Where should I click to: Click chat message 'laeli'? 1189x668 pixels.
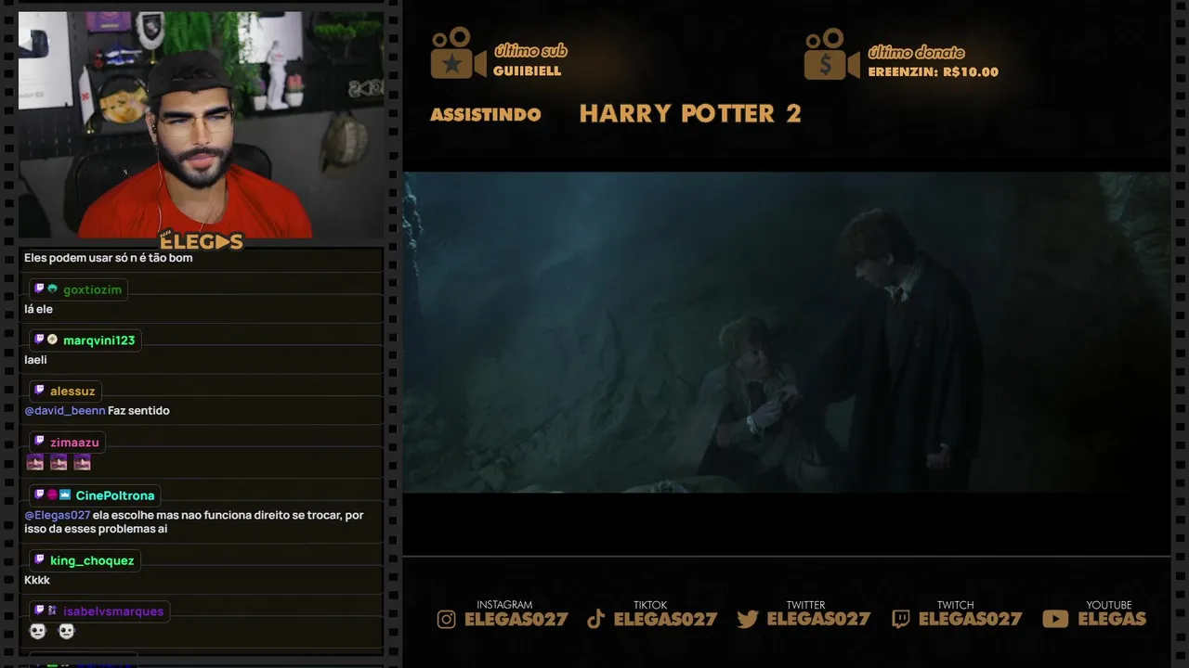click(x=35, y=360)
